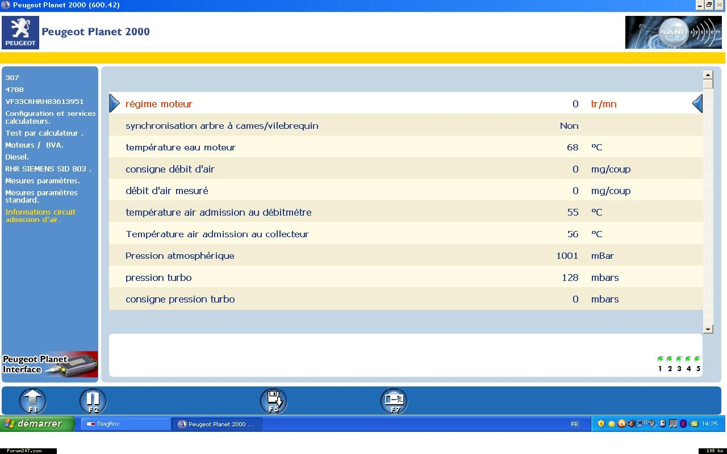This screenshot has height=454, width=727.
Task: Select the régime moteur row label
Action: point(159,104)
